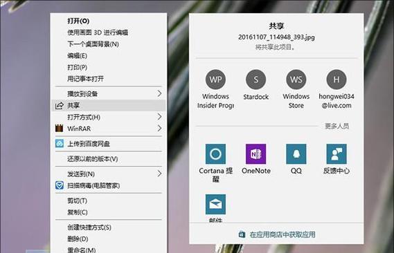Click the PC Manager shield icon
The image size is (394, 253).
coord(60,185)
